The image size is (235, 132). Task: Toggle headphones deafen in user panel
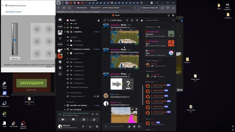pyautogui.click(x=90, y=126)
